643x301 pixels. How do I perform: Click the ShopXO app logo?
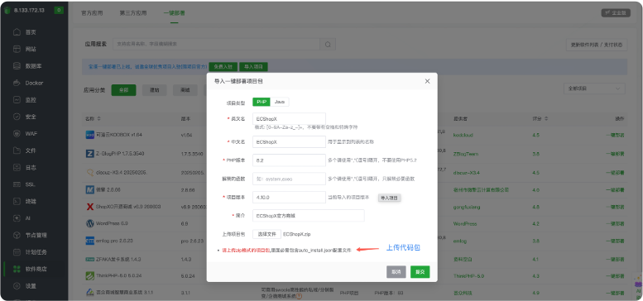tap(90, 207)
